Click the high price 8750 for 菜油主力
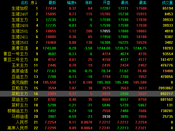This screenshot has width=175, height=131. [x=142, y=99]
